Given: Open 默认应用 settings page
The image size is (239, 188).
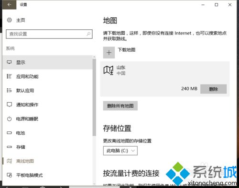Looking at the screenshot, I should [47, 91].
